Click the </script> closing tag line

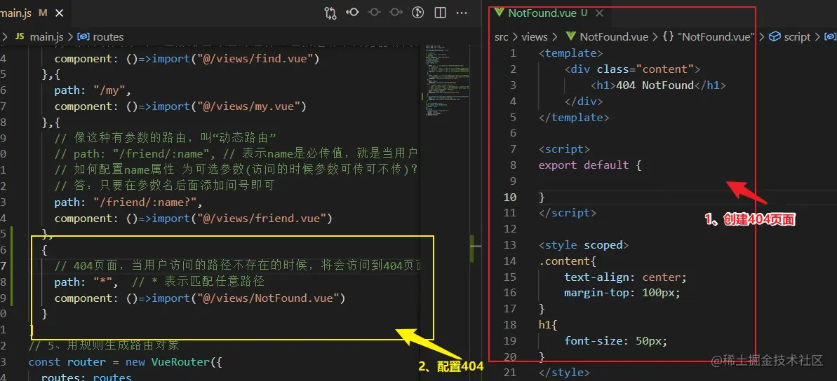(568, 213)
